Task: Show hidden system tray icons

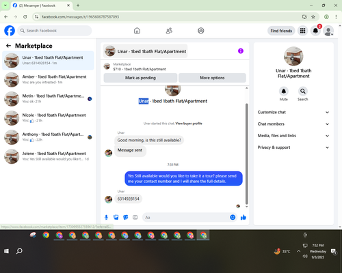Action: coord(298,251)
